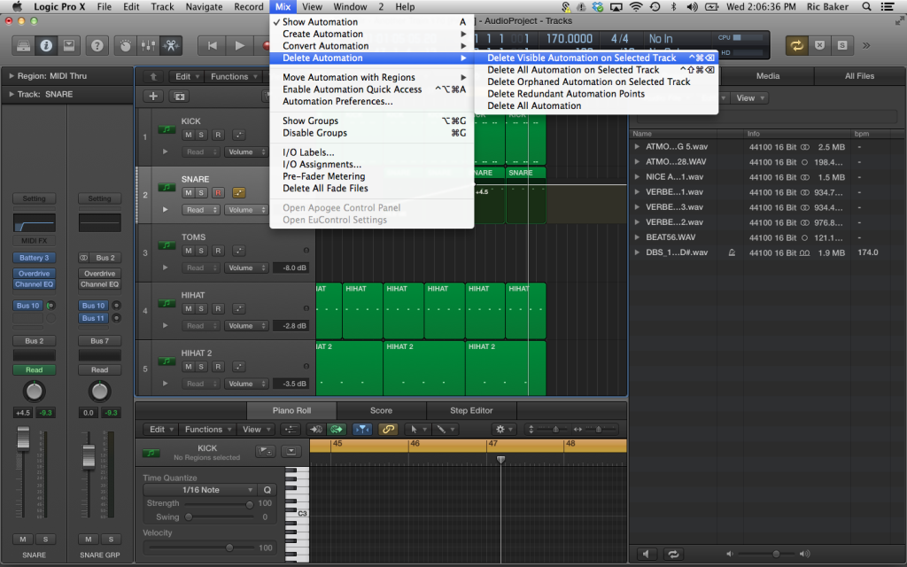This screenshot has width=907, height=567.
Task: Mute the TOMS track
Action: [188, 251]
